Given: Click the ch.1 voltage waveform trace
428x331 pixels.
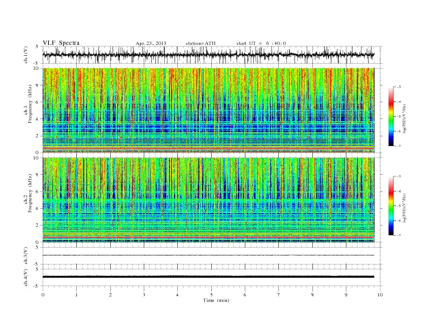Looking at the screenshot, I should pos(208,55).
